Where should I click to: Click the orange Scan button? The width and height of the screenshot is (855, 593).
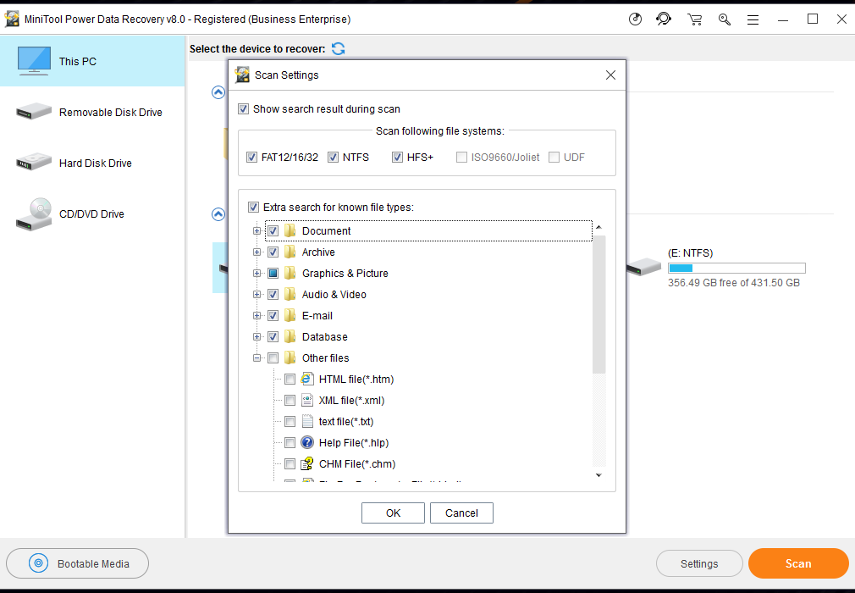798,563
